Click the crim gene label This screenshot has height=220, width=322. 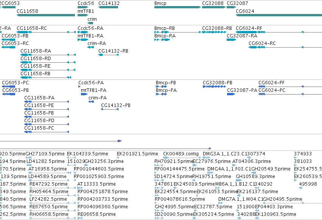[x=92, y=19]
